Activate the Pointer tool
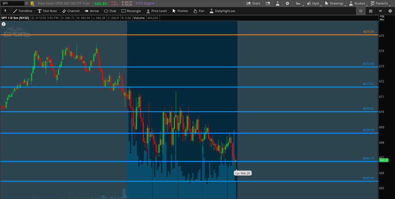The width and height of the screenshot is (395, 199). click(180, 11)
